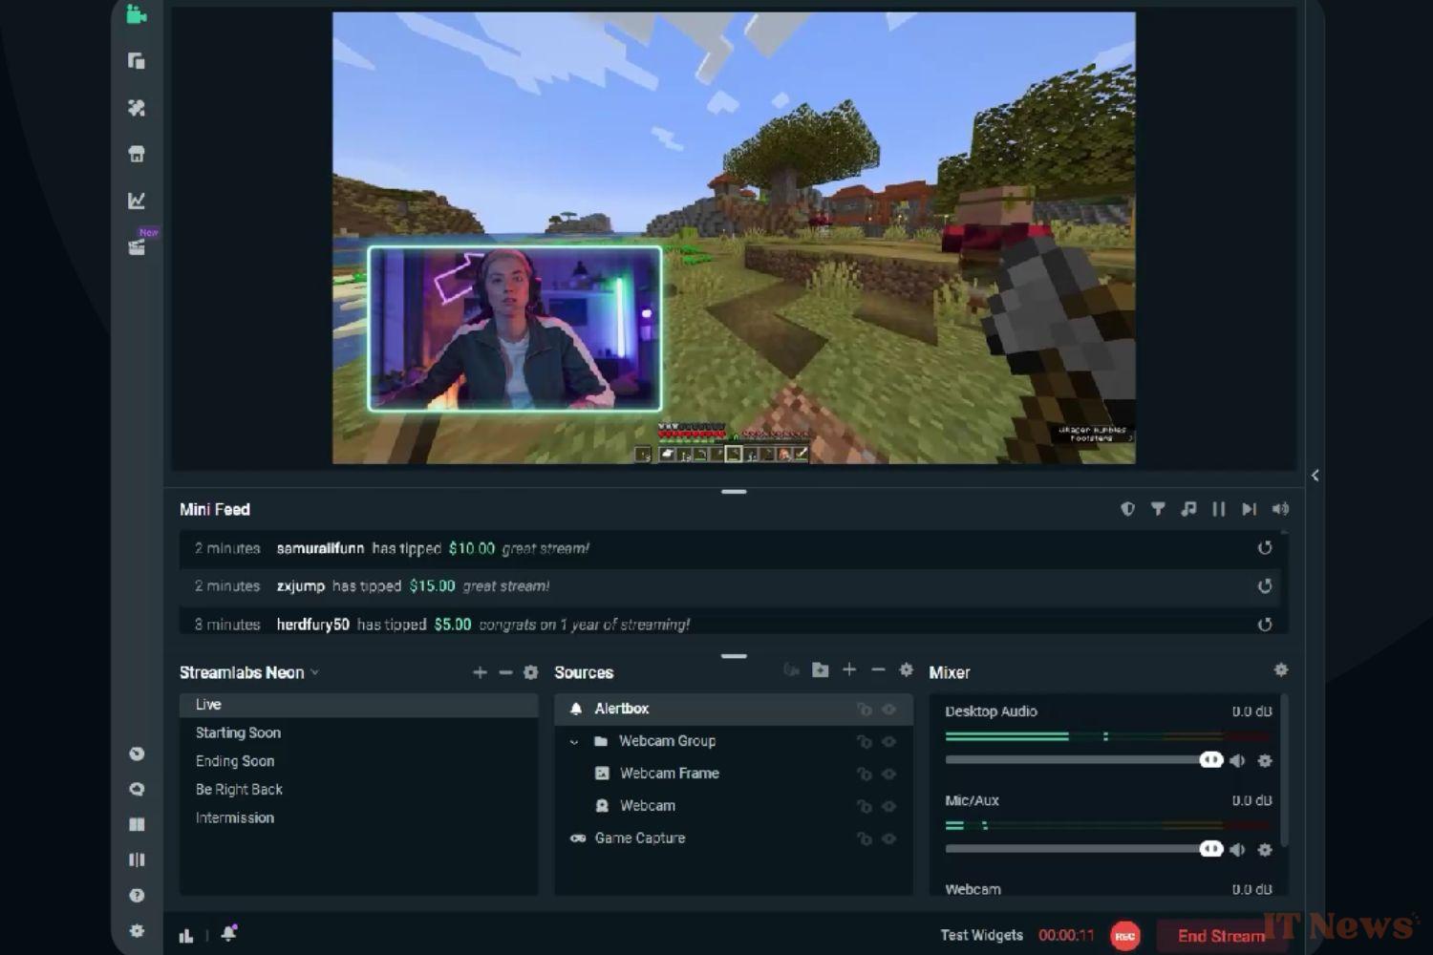Screen dimensions: 1433x955
Task: Pause the Mini Feed alert queue
Action: pyautogui.click(x=1218, y=509)
